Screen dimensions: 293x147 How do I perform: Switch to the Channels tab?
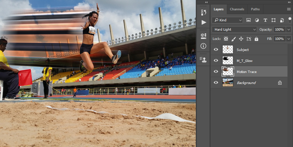tap(237, 9)
